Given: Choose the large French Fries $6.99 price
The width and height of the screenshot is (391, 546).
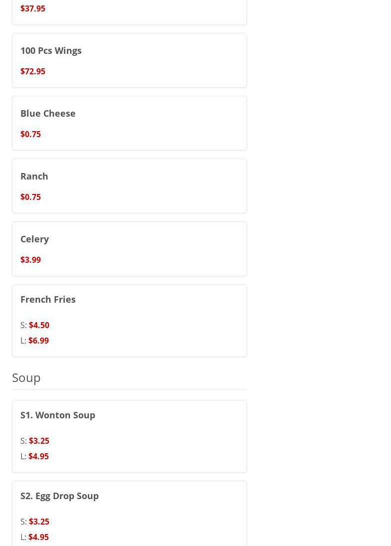Looking at the screenshot, I should click(38, 341).
